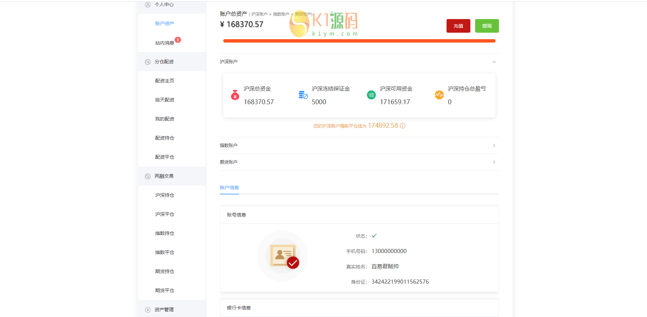Viewport: 647px width, 317px height.
Task: Click the total asset amount ¥ 168370.57
Action: pyautogui.click(x=242, y=24)
